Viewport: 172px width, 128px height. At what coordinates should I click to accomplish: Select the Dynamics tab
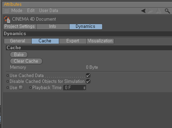point(86,26)
